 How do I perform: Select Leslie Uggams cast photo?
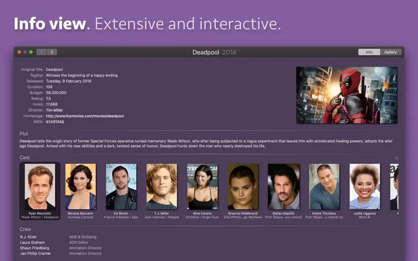[x=365, y=187]
